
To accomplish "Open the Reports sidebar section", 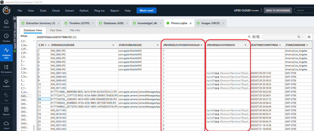I will coord(6,111).
